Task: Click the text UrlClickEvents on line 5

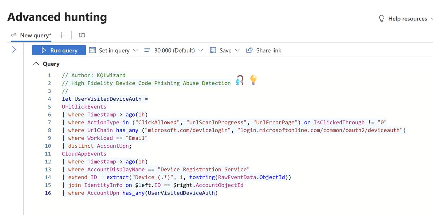Action: 84,107
